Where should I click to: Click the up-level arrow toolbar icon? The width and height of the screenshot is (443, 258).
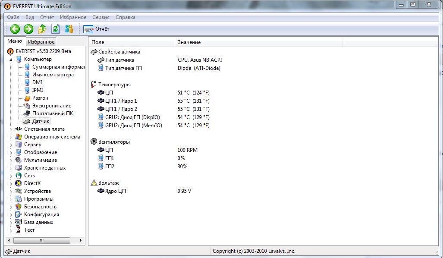(42, 28)
